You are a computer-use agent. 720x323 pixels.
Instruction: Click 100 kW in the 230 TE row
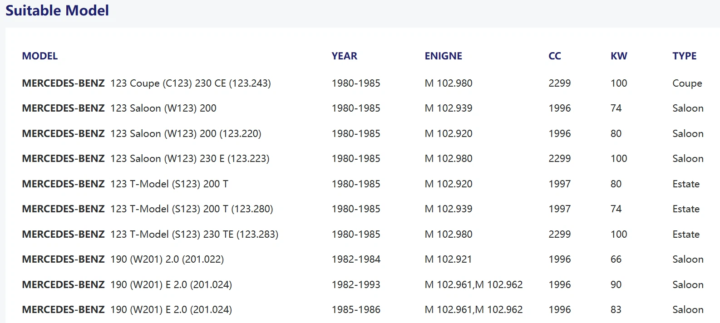619,235
